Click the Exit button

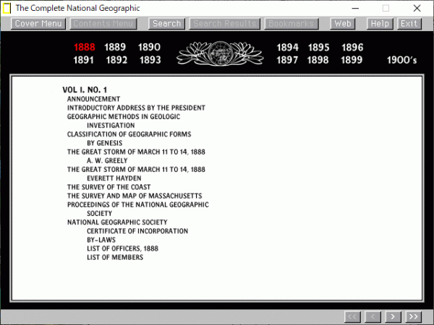pos(409,24)
